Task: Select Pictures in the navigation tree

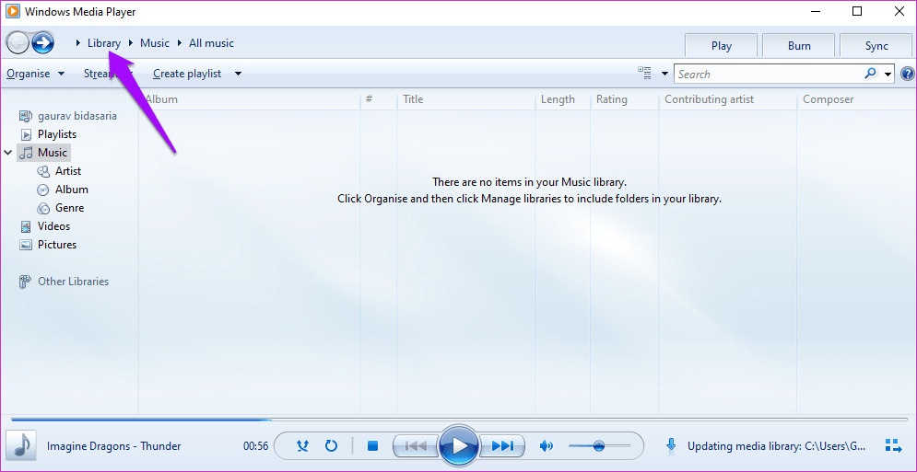Action: [x=57, y=245]
